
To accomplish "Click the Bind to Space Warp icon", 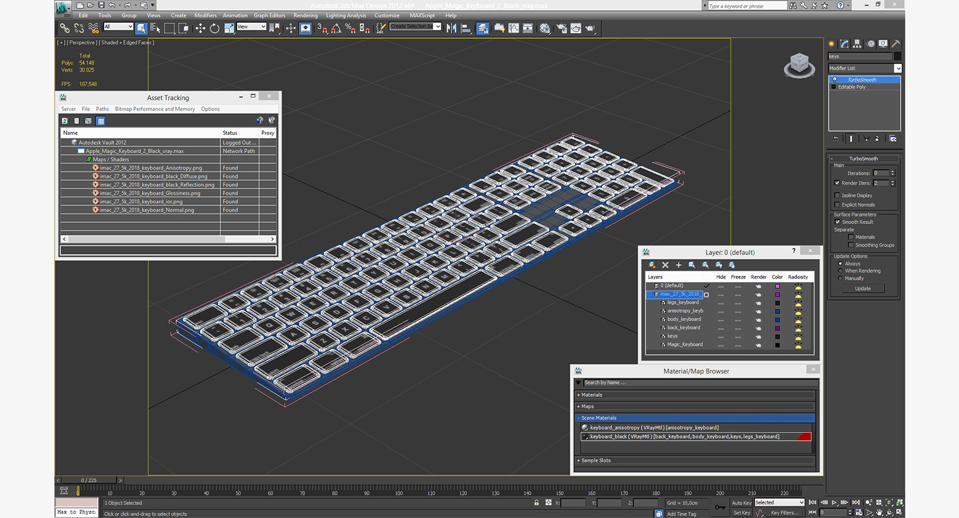I will coord(93,28).
